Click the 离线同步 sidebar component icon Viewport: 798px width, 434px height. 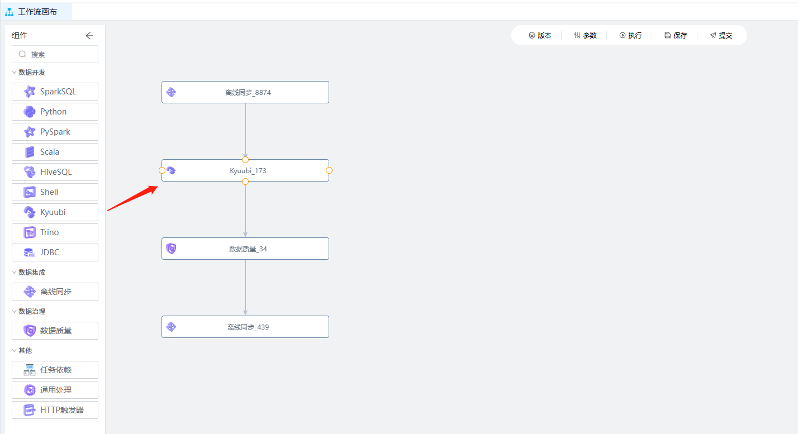(30, 292)
